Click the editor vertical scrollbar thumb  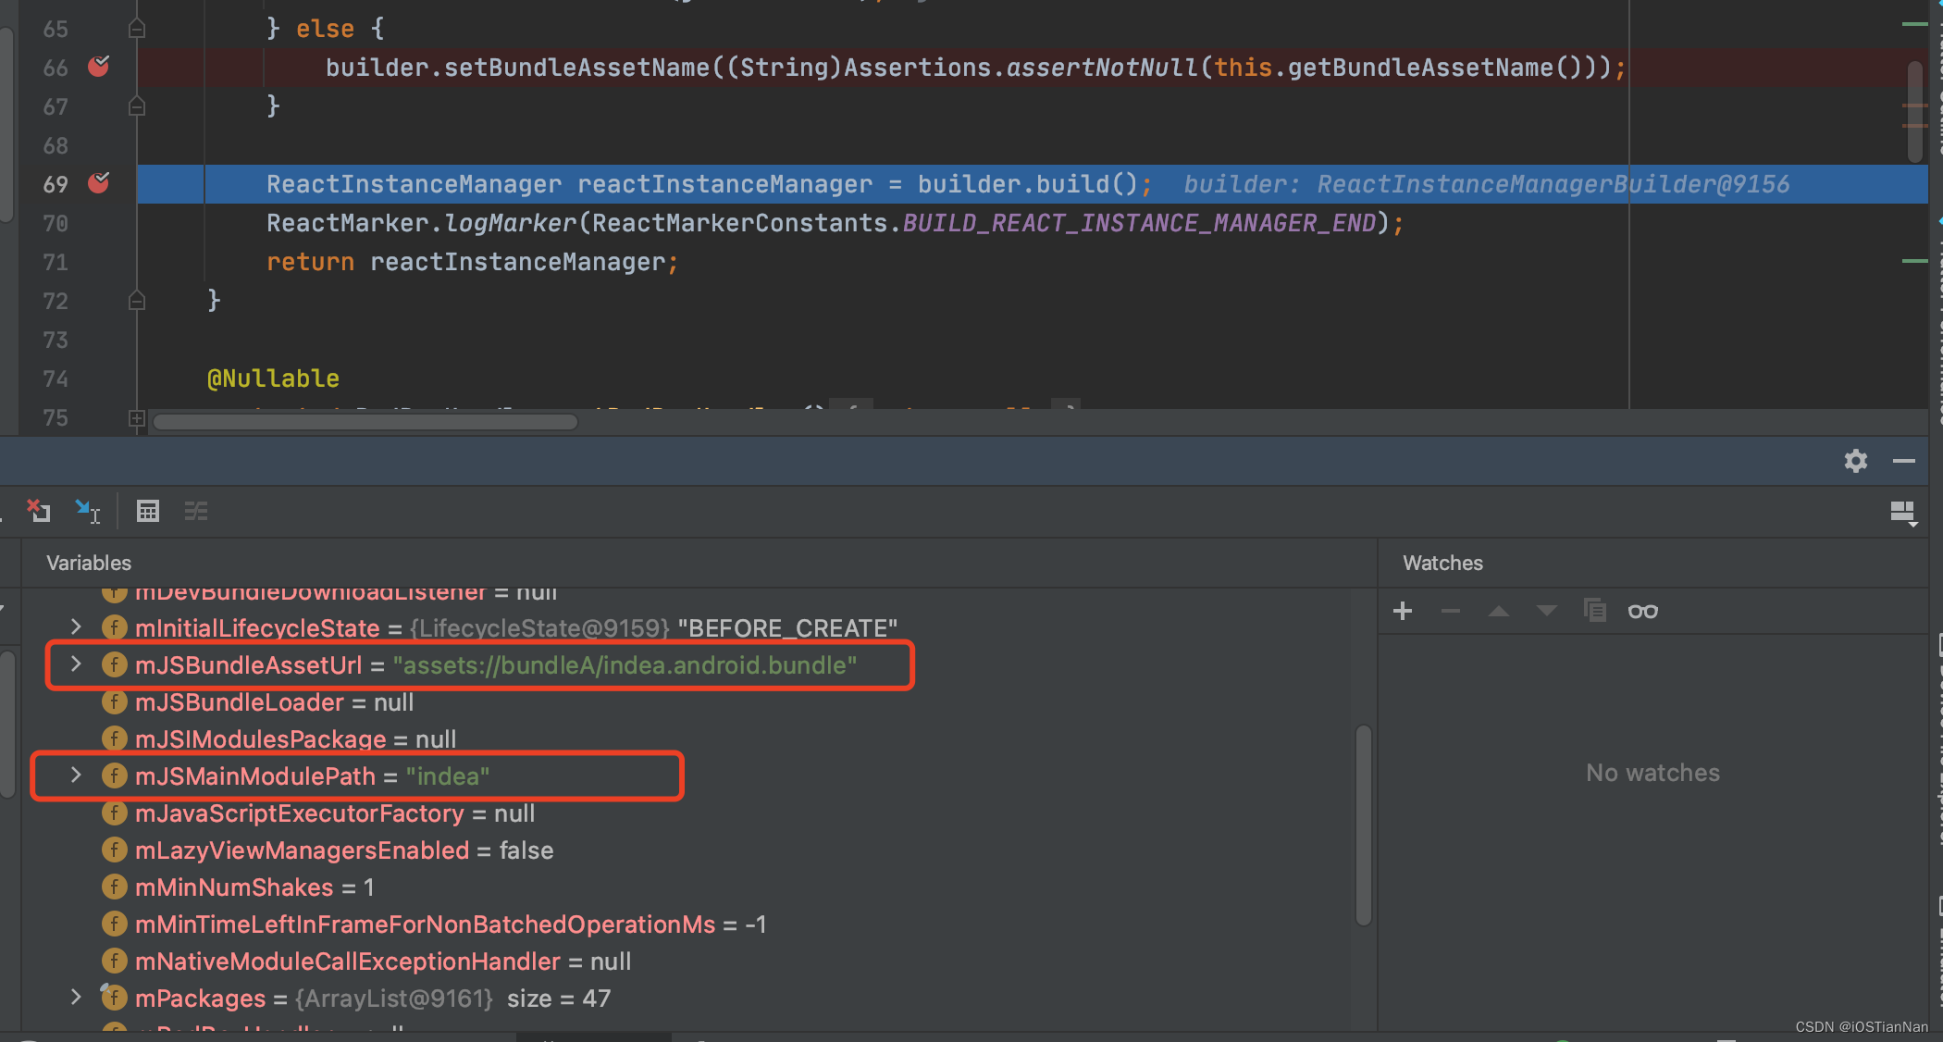coord(1915,111)
